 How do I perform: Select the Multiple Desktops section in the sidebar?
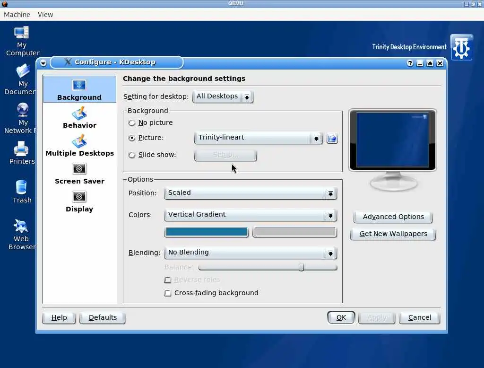(x=79, y=146)
